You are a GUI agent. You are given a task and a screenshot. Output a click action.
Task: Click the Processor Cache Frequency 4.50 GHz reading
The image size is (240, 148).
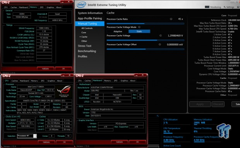[199, 140]
